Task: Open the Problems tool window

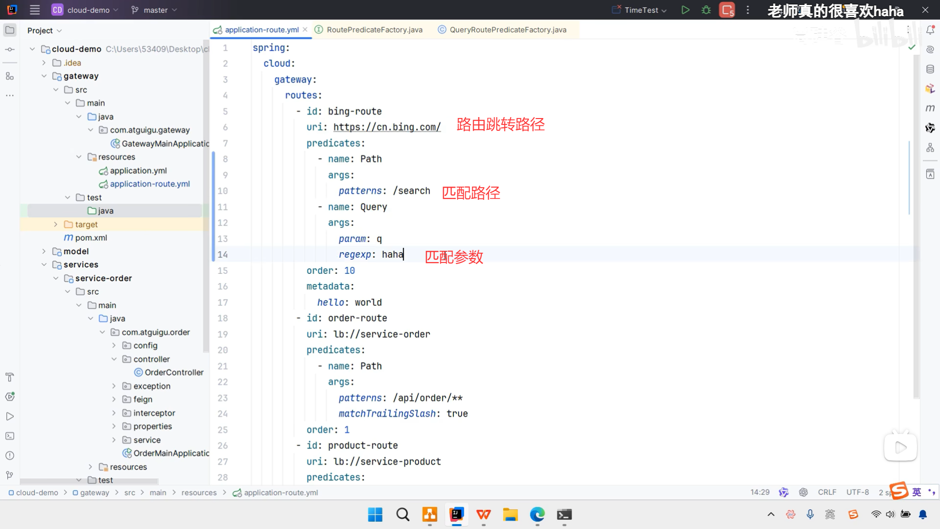Action: click(x=10, y=456)
